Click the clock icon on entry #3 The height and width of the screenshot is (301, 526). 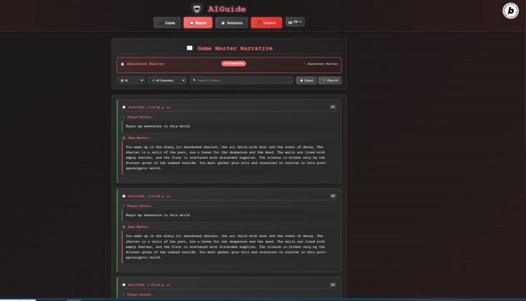pos(124,285)
